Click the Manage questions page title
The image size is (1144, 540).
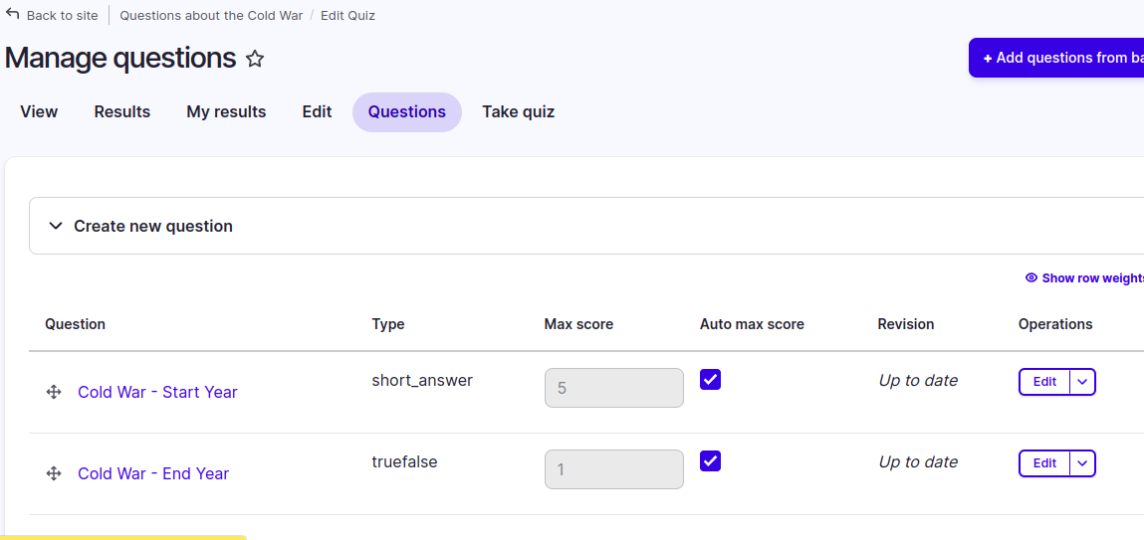coord(120,59)
